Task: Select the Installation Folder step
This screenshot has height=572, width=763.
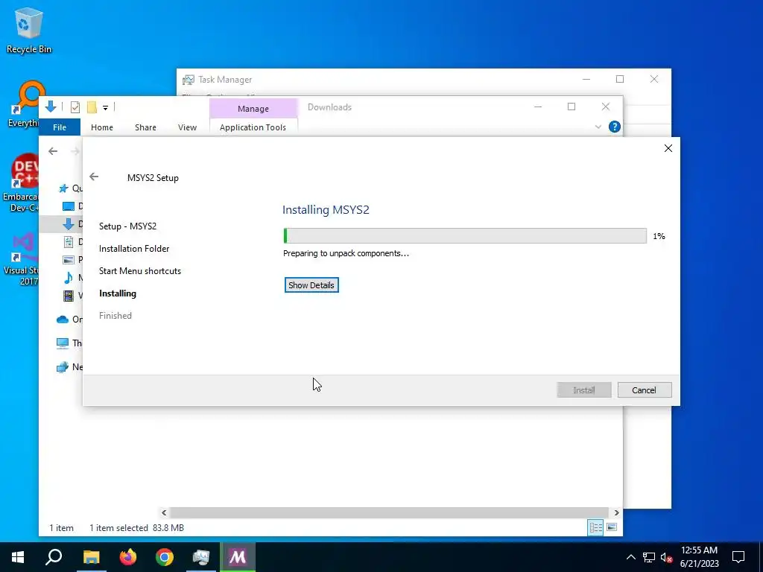Action: (134, 249)
